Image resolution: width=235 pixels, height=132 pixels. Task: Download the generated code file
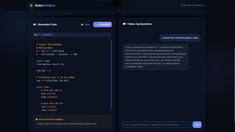coord(102,24)
